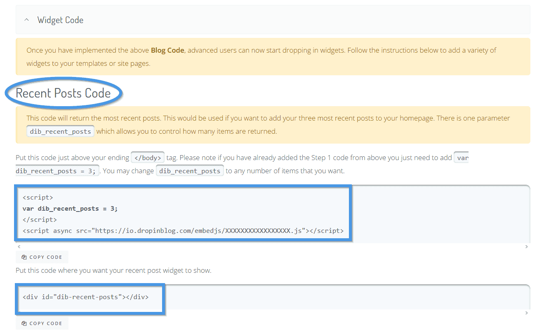Click the Recent Posts Code heading

coord(63,93)
